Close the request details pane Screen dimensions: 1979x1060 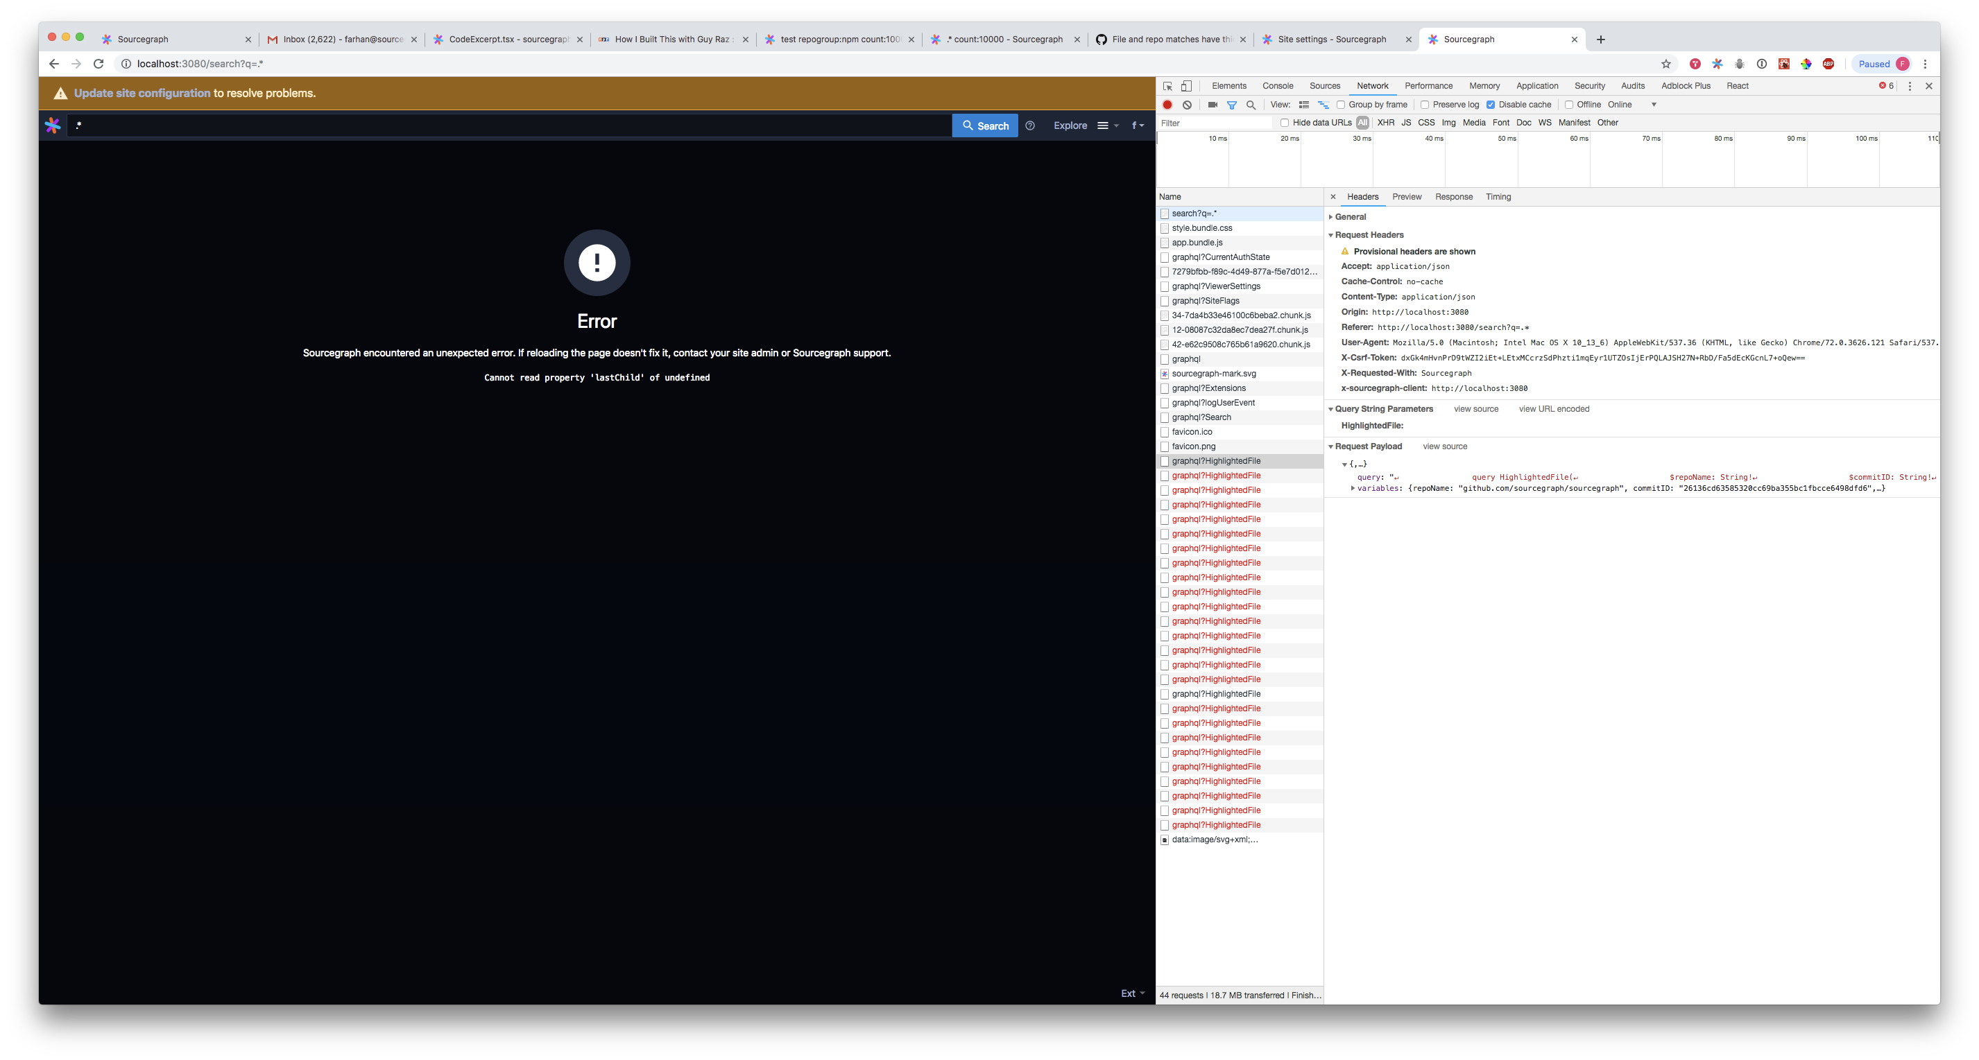(x=1333, y=196)
